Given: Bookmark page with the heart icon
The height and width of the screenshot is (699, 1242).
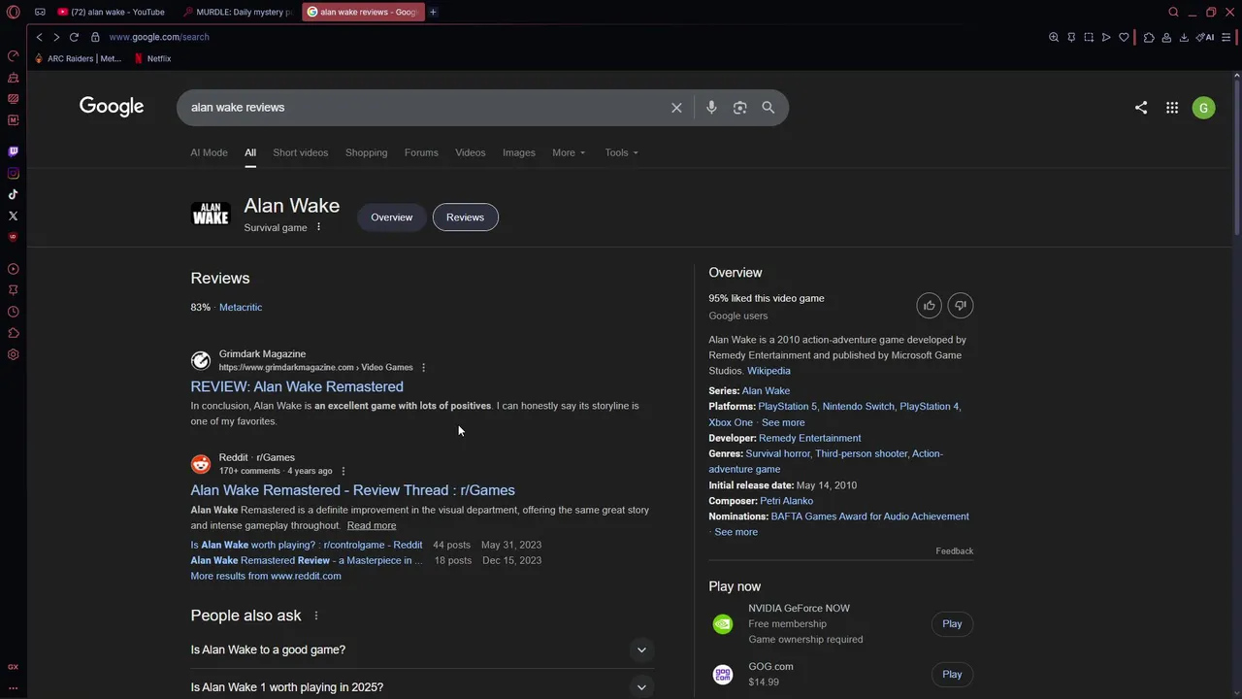Looking at the screenshot, I should pyautogui.click(x=1124, y=37).
